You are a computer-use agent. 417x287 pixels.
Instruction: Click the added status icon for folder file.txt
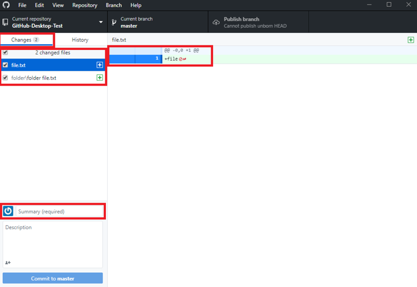click(100, 78)
